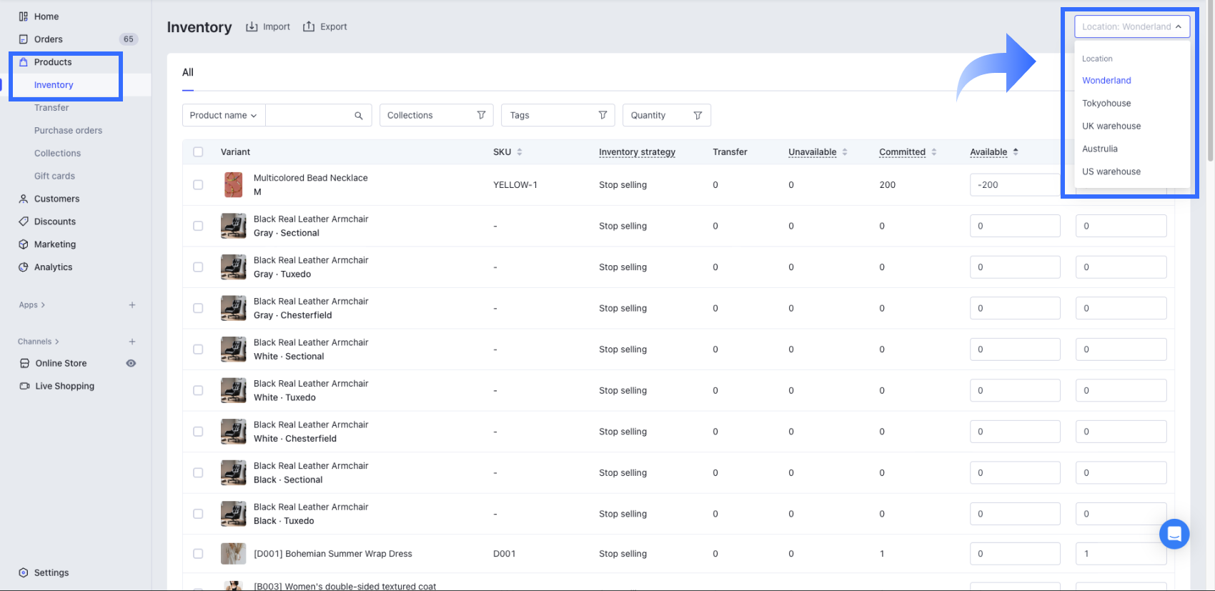Click the Available field showing -200
The width and height of the screenshot is (1215, 591).
click(x=1013, y=185)
